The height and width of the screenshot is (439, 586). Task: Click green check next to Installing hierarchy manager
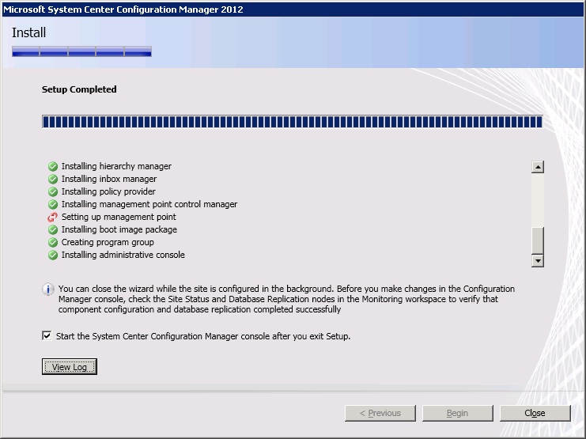tap(53, 166)
